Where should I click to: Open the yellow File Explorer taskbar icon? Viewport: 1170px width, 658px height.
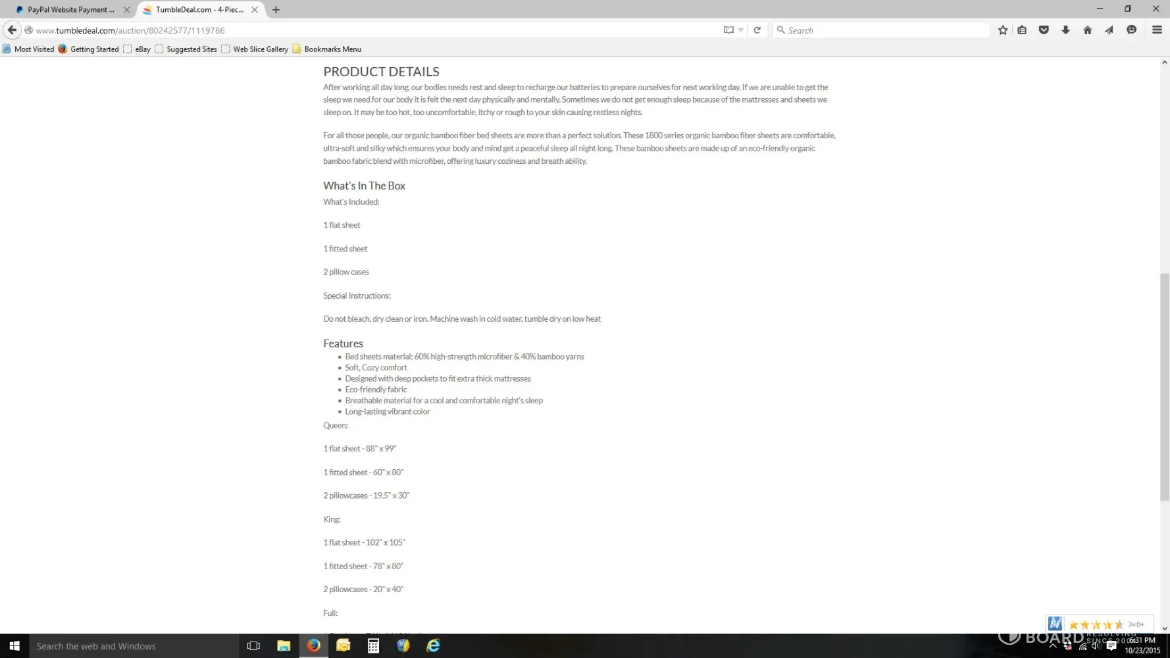284,646
